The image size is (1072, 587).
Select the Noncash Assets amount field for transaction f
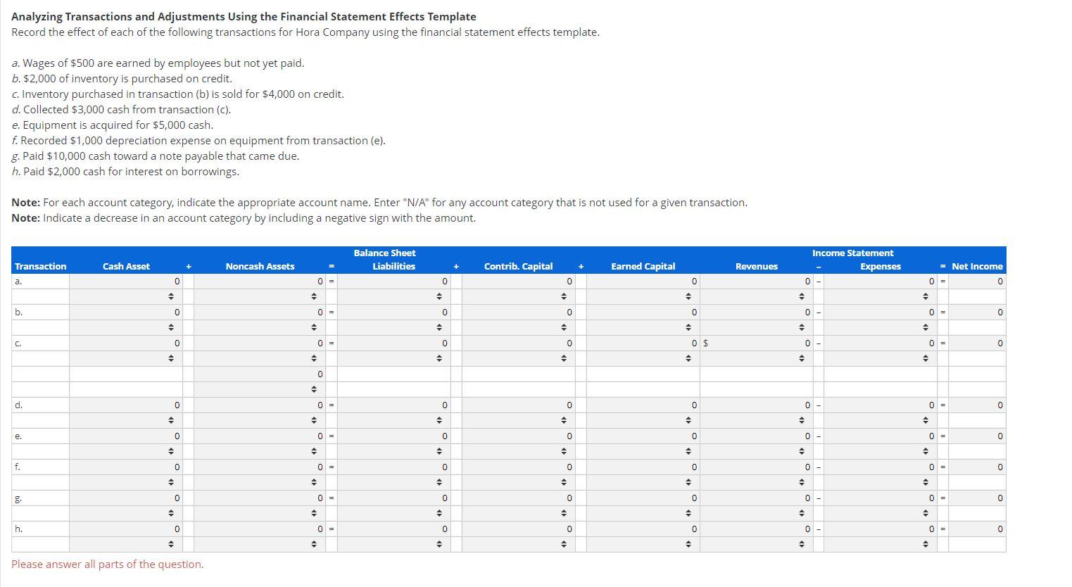(x=260, y=466)
